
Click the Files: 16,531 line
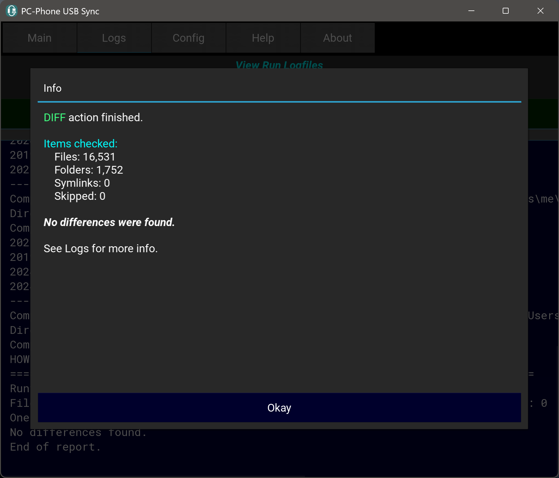(85, 157)
